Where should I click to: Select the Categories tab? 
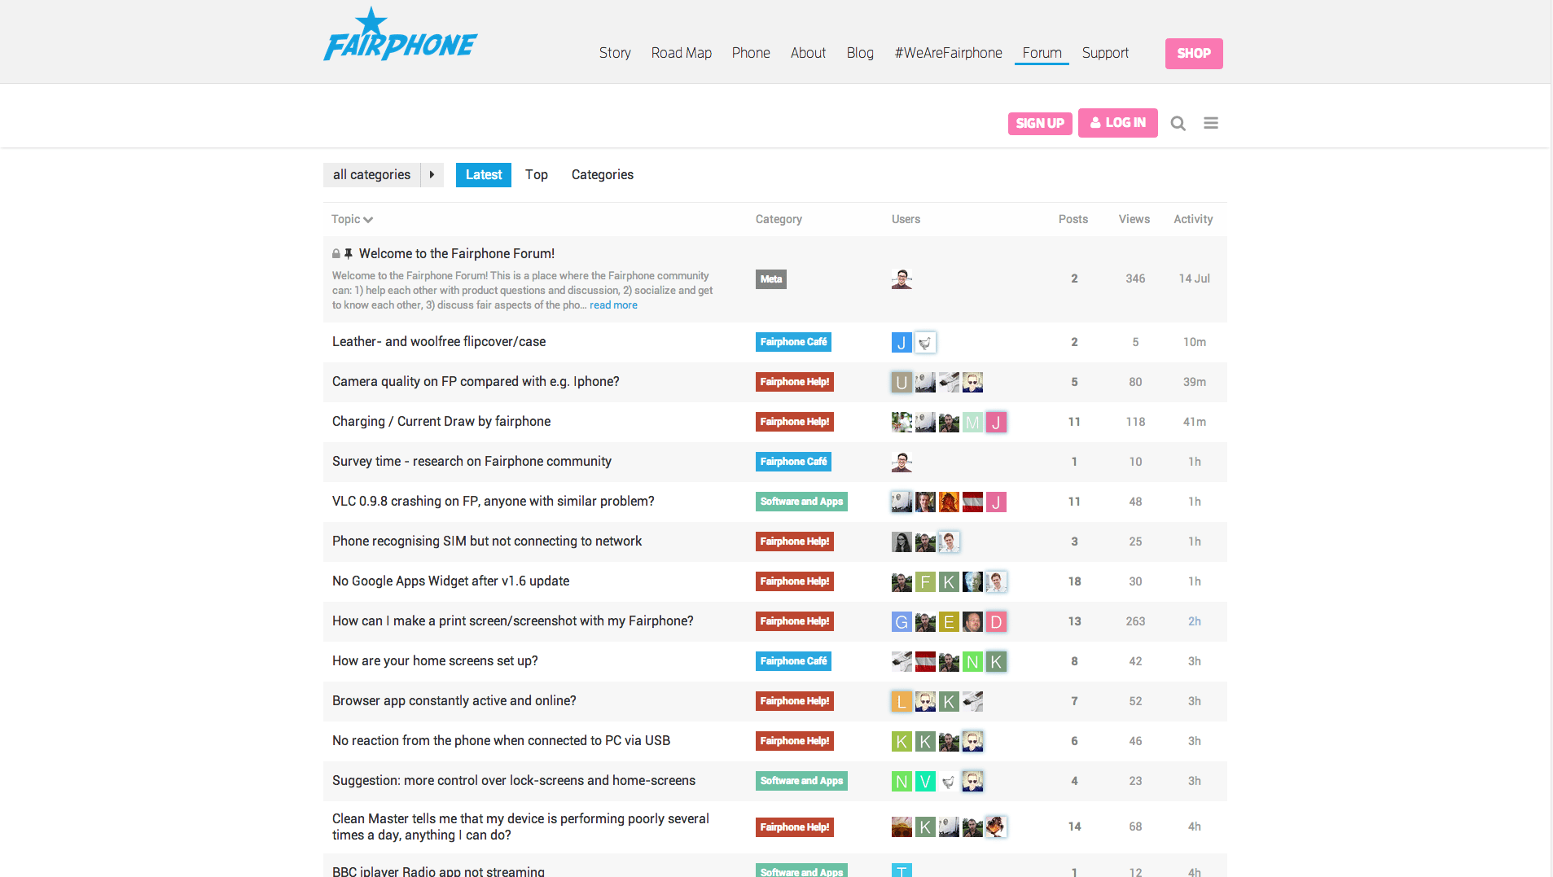pos(603,175)
